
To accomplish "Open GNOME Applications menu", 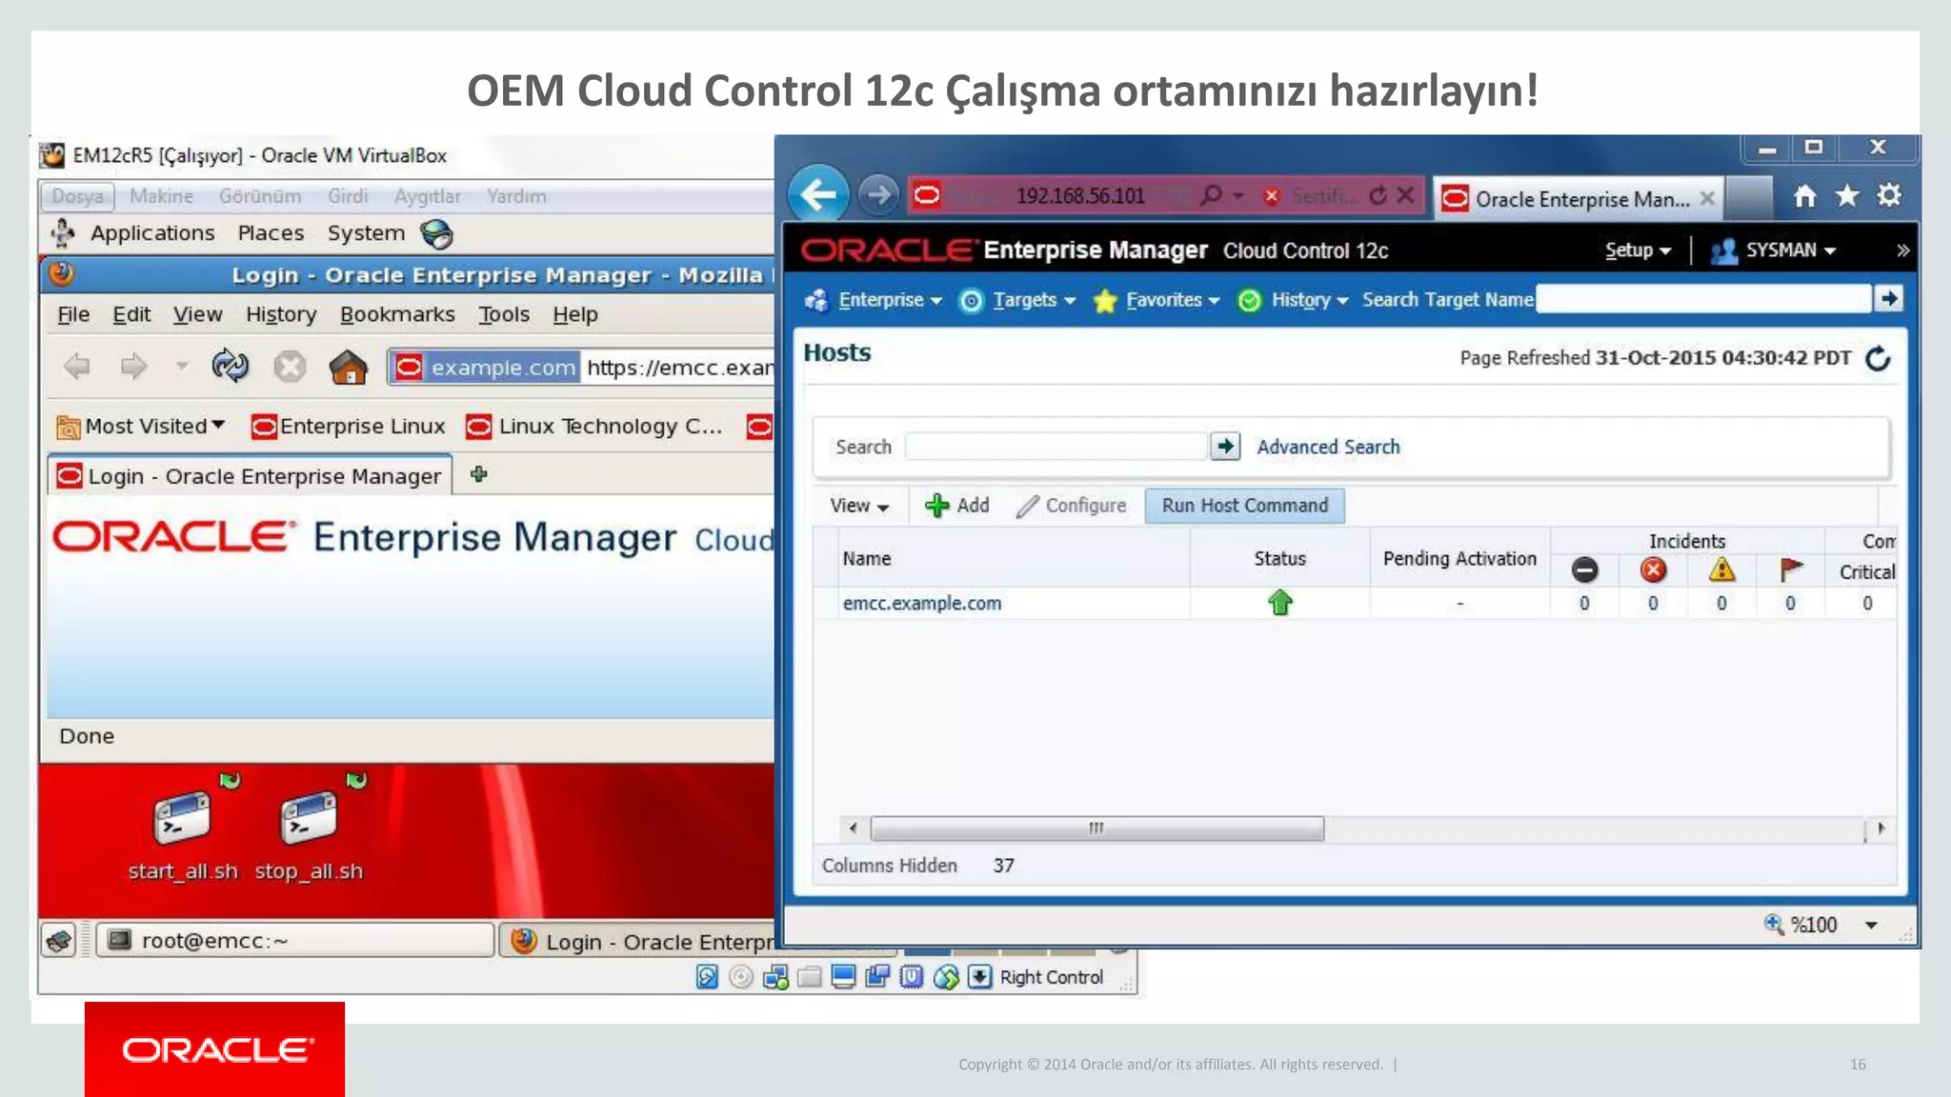I will [152, 233].
